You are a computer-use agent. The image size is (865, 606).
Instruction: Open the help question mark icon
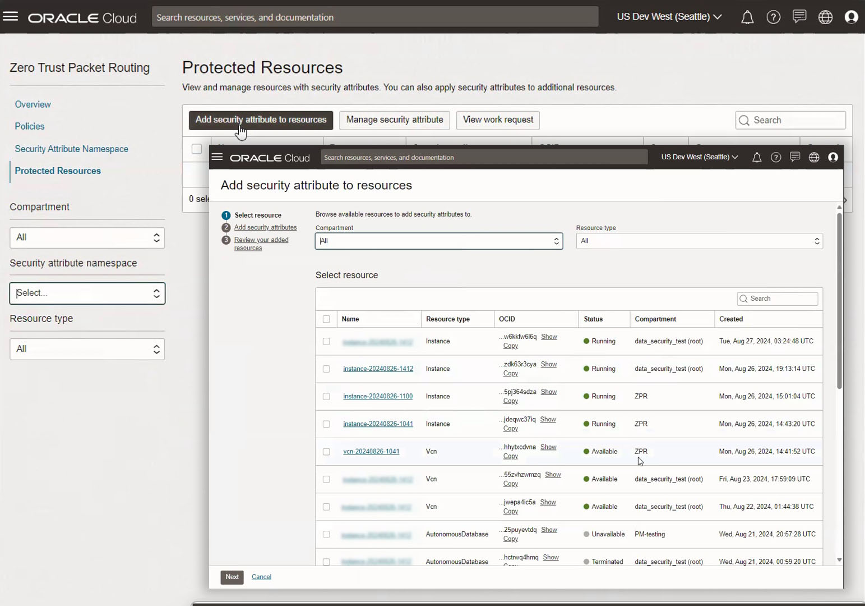[x=773, y=17]
